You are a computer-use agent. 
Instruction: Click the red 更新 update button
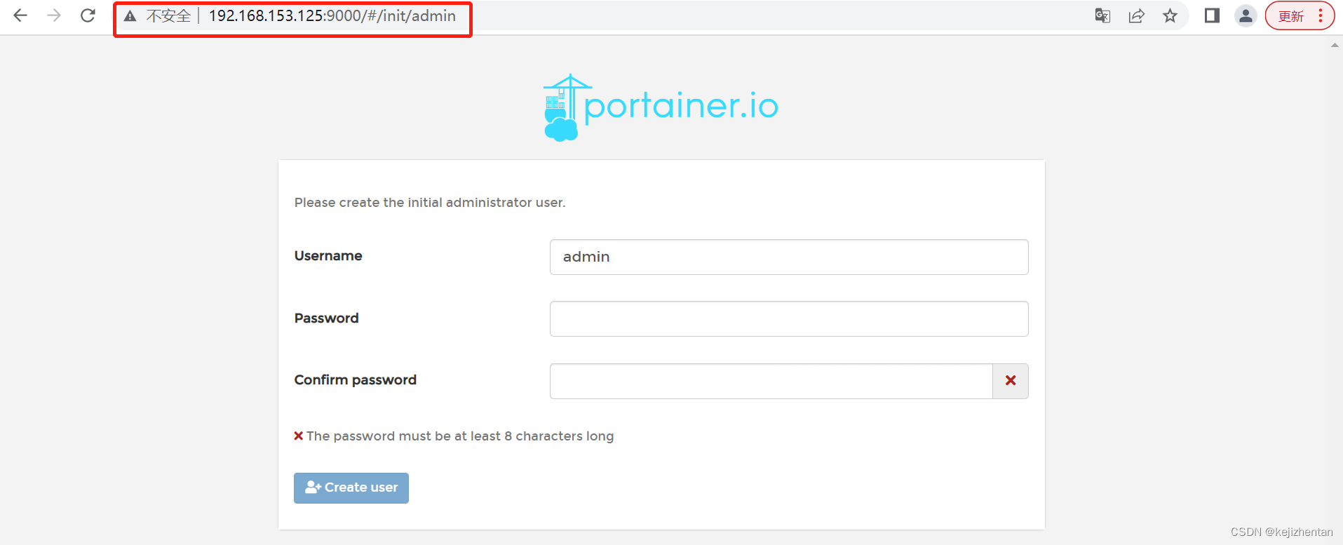(x=1290, y=16)
